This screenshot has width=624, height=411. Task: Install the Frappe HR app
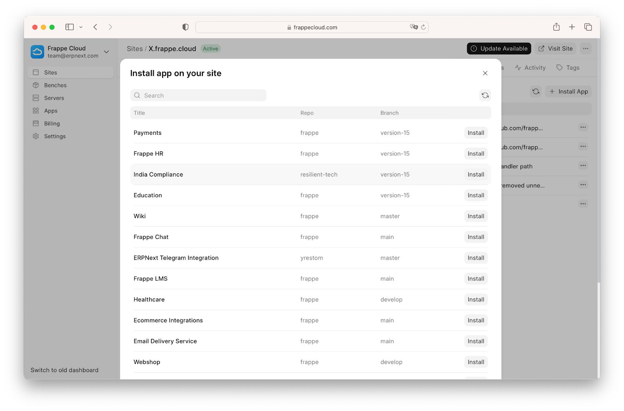(x=476, y=154)
